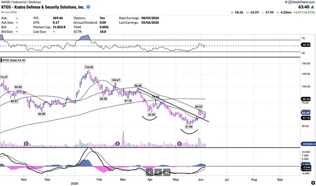Click the KTOS (Daily) chart legend label
316x186 pixels.
13,60
